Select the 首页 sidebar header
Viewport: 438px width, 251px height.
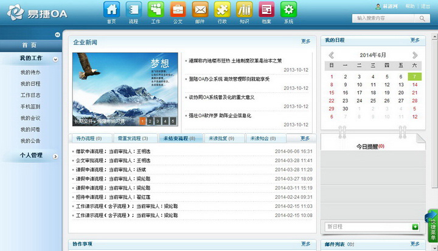(31, 45)
